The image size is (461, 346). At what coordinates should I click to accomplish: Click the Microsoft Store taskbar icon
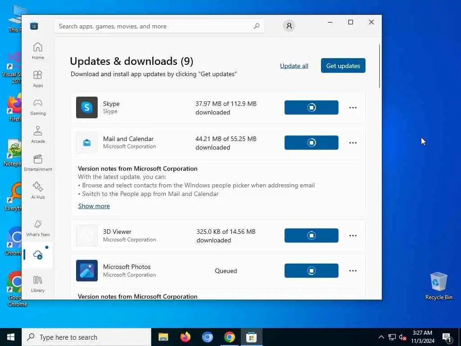pyautogui.click(x=251, y=337)
